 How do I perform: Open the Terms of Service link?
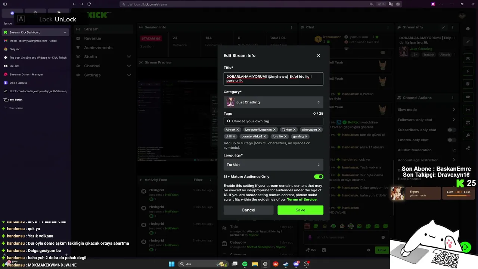click(x=302, y=200)
